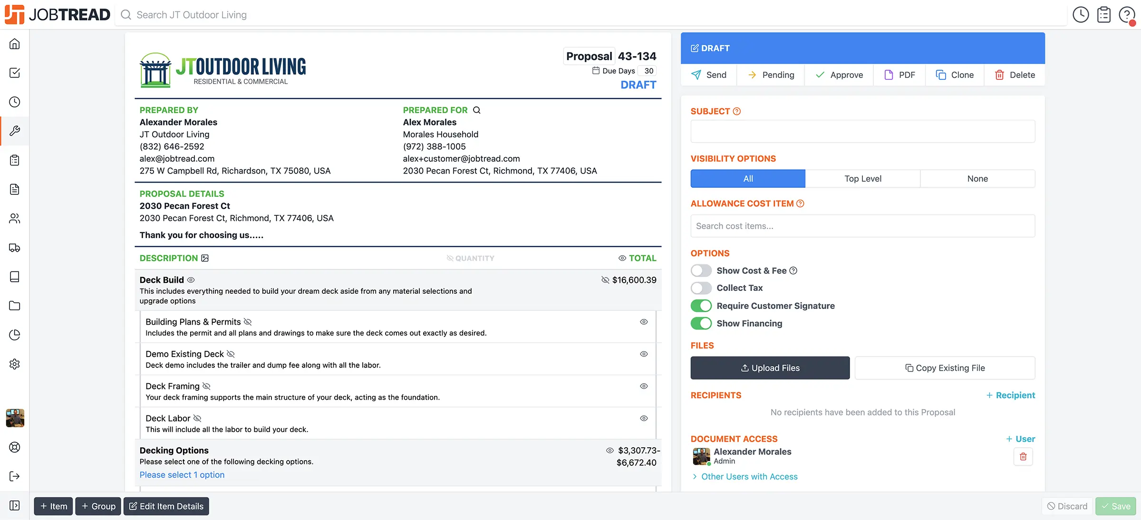The width and height of the screenshot is (1141, 520).
Task: Open the Allowance Cost Item search dropdown
Action: [862, 226]
